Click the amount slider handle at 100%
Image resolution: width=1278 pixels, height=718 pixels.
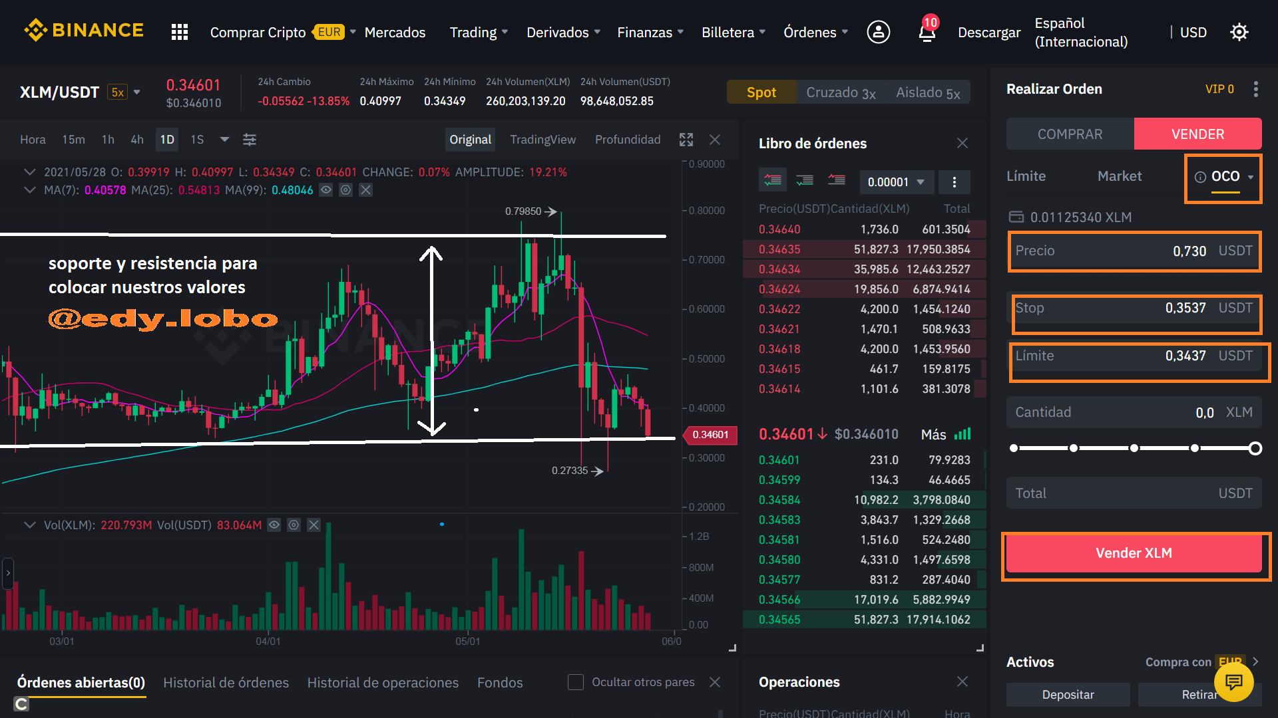pos(1255,449)
